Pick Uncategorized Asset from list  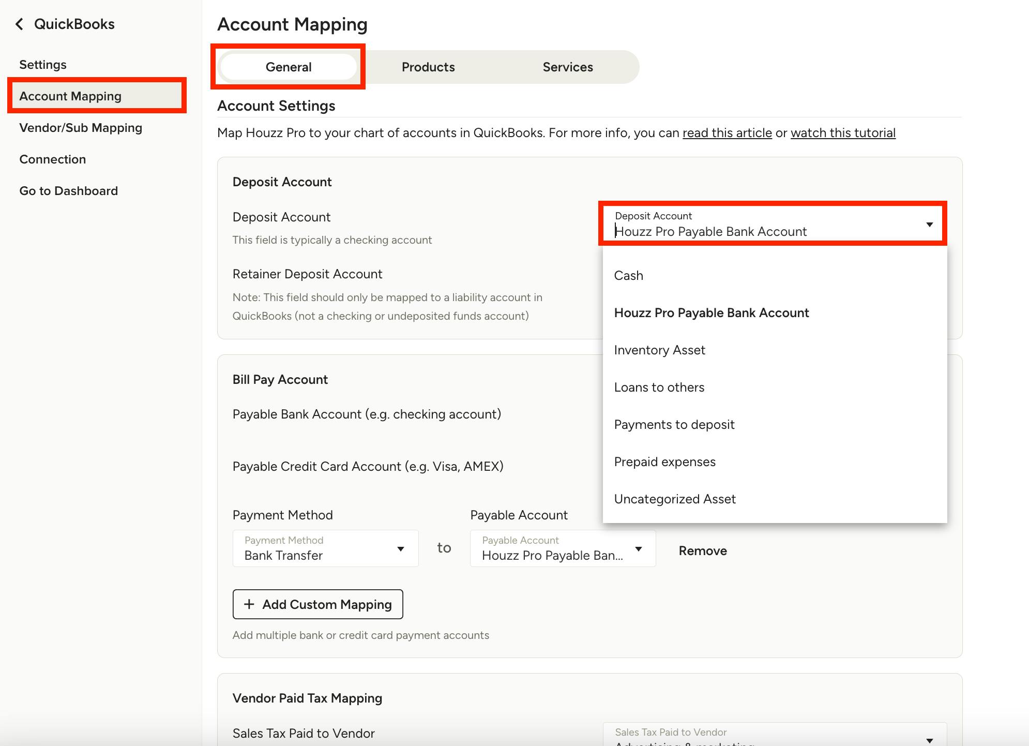coord(674,499)
